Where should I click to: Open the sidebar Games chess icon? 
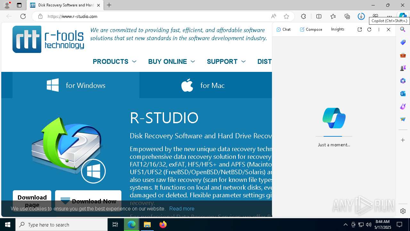point(403,68)
